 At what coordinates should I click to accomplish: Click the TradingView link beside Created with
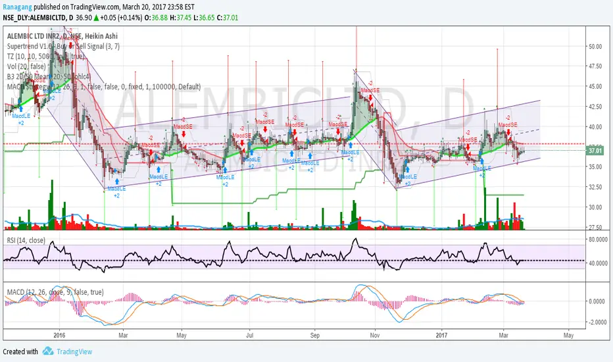(74, 351)
